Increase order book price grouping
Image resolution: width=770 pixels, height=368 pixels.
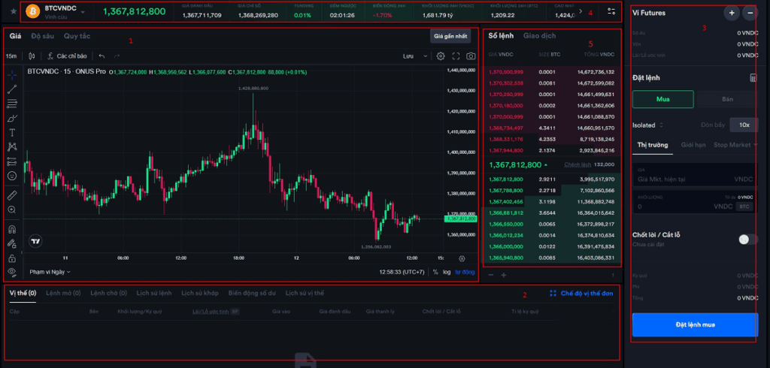[503, 276]
